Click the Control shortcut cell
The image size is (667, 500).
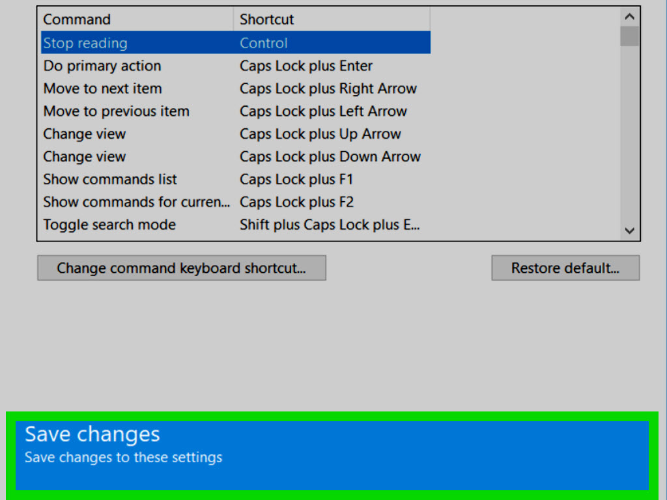point(264,43)
